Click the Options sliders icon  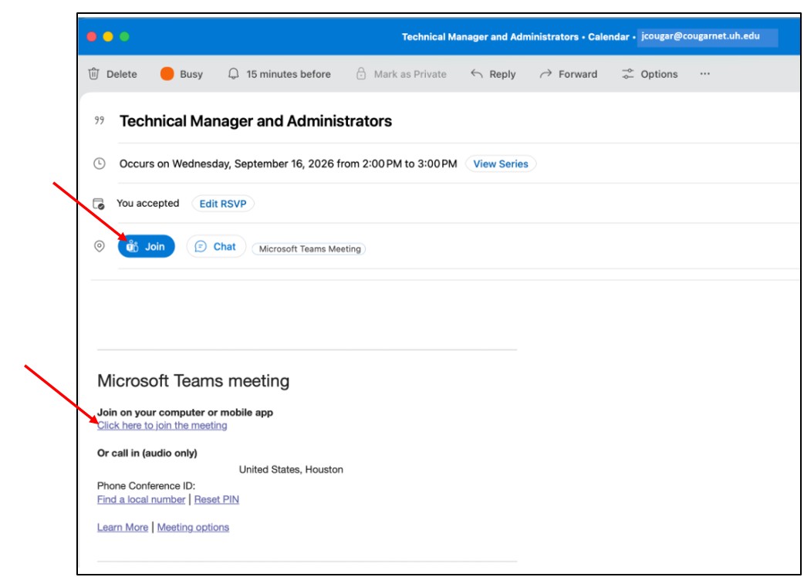click(627, 74)
